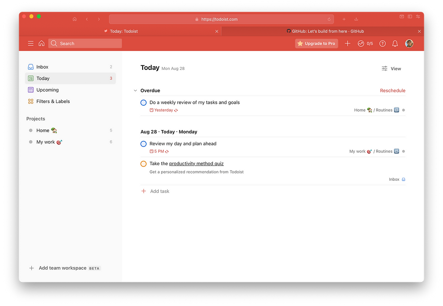
Task: Open Filters & Labels in the sidebar
Action: 70,101
